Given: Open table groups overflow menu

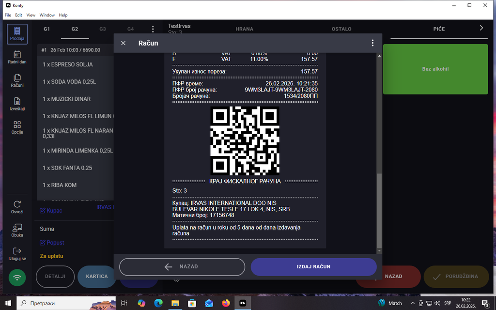Looking at the screenshot, I should pos(153,29).
